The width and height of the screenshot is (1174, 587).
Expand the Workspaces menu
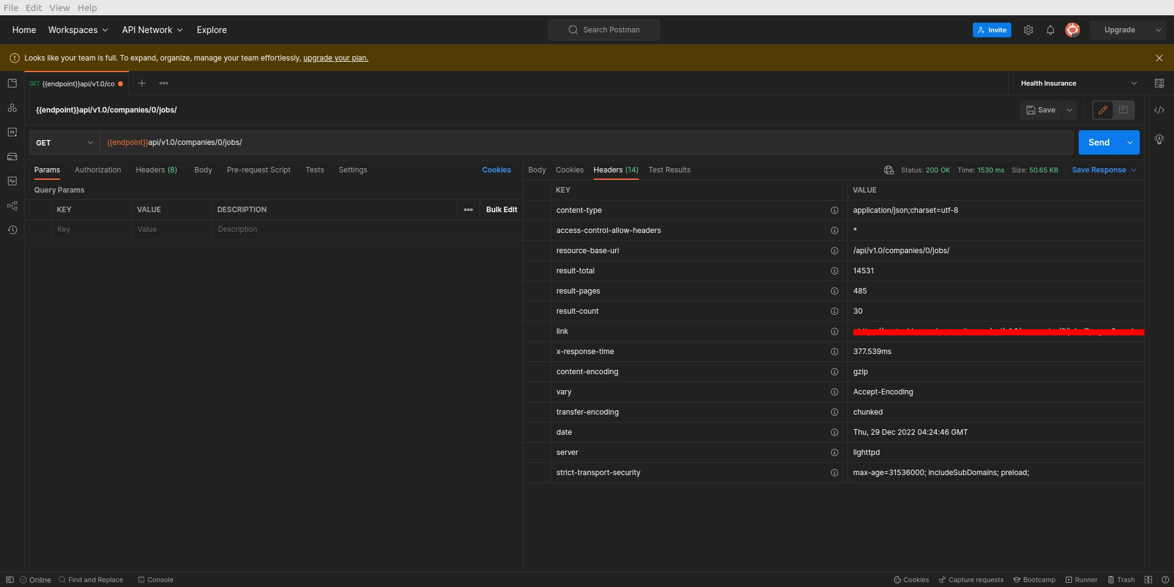tap(78, 30)
